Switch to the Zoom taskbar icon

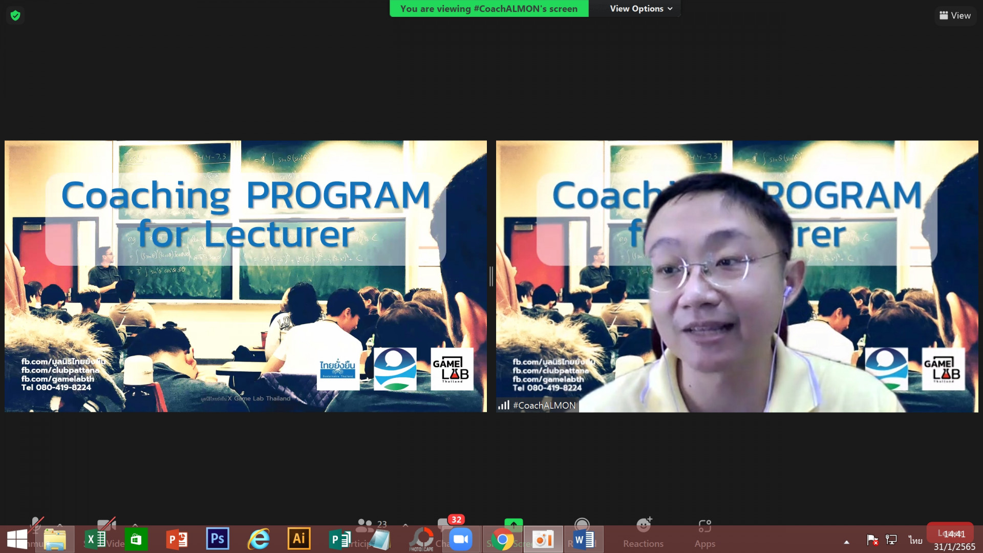461,539
